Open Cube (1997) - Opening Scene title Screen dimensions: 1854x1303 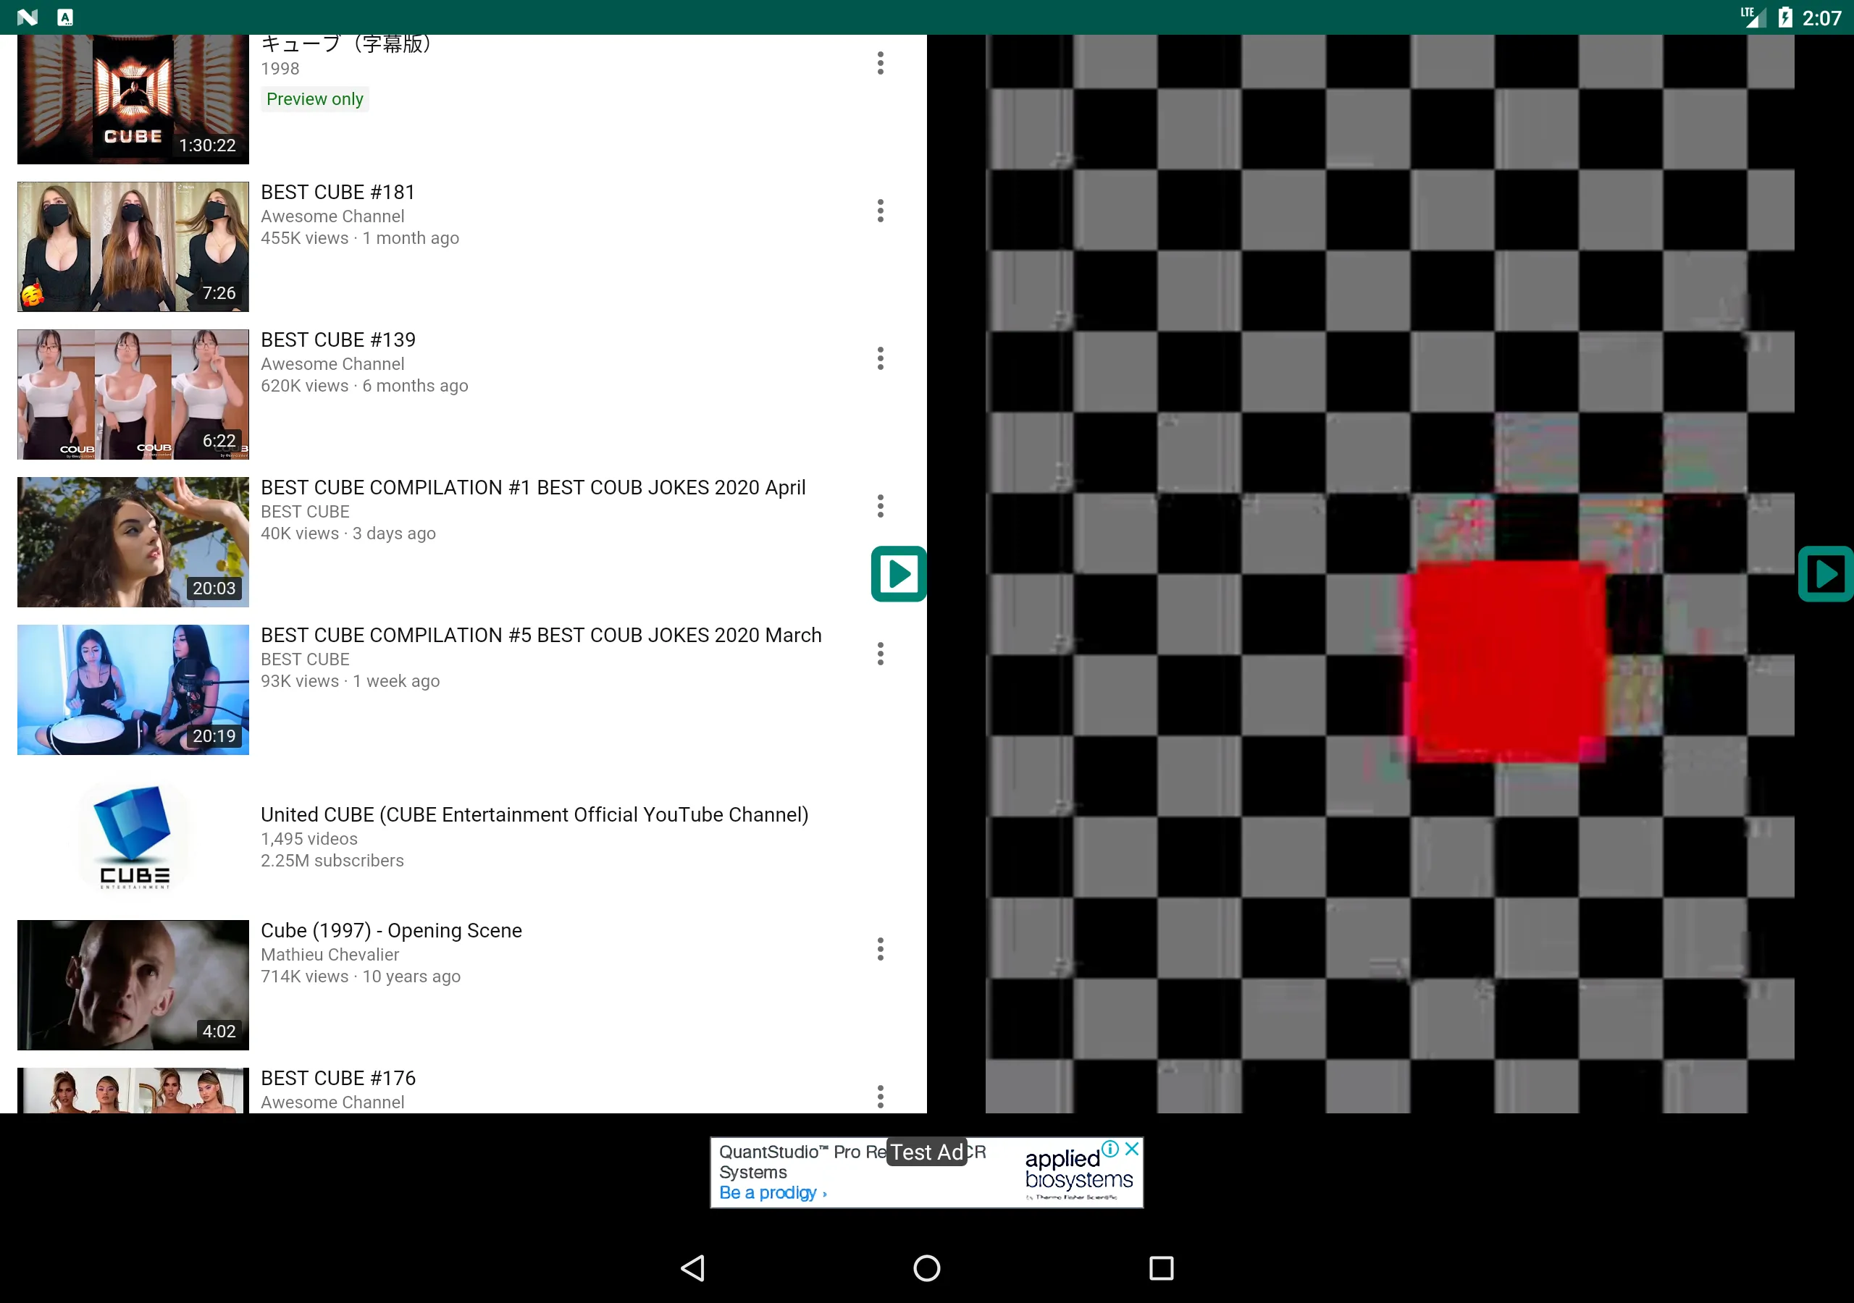click(x=392, y=931)
